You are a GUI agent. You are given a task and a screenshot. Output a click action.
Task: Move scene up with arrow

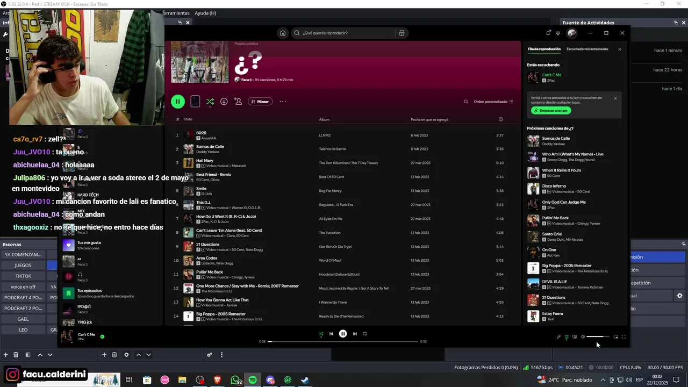40,355
